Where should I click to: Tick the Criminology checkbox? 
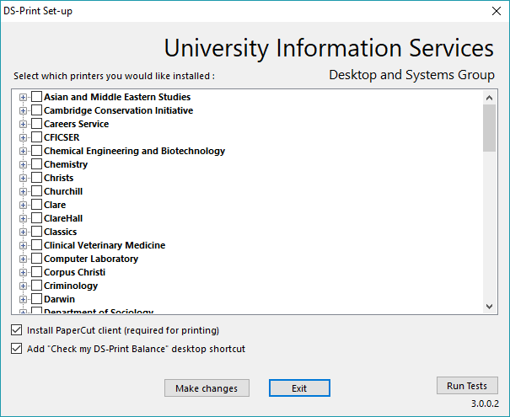[x=36, y=286]
